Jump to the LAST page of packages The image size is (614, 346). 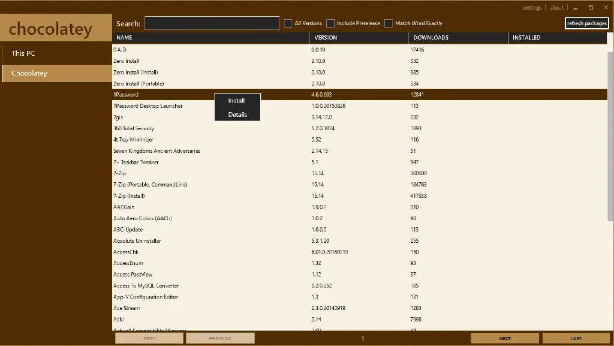576,338
